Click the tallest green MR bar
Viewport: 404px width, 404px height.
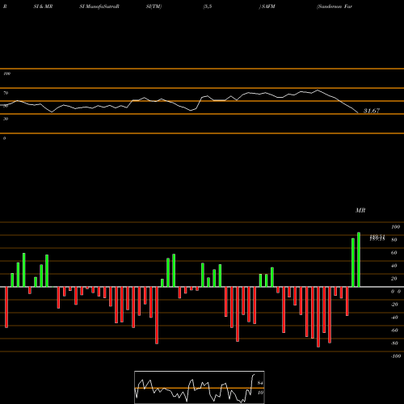359,259
